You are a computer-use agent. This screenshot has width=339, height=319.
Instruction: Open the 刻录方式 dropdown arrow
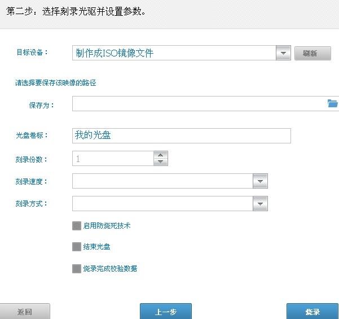click(x=260, y=203)
